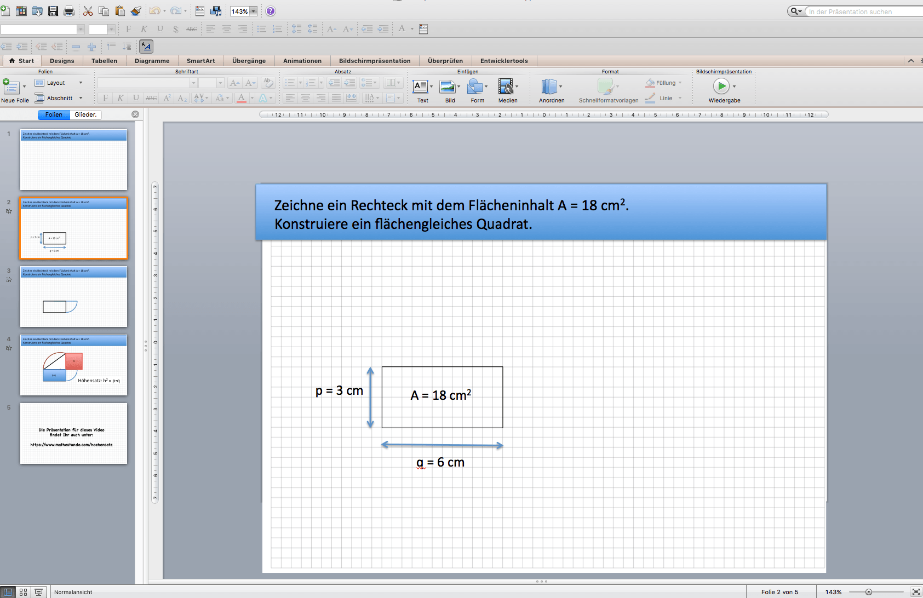Click the print icon

tap(69, 11)
